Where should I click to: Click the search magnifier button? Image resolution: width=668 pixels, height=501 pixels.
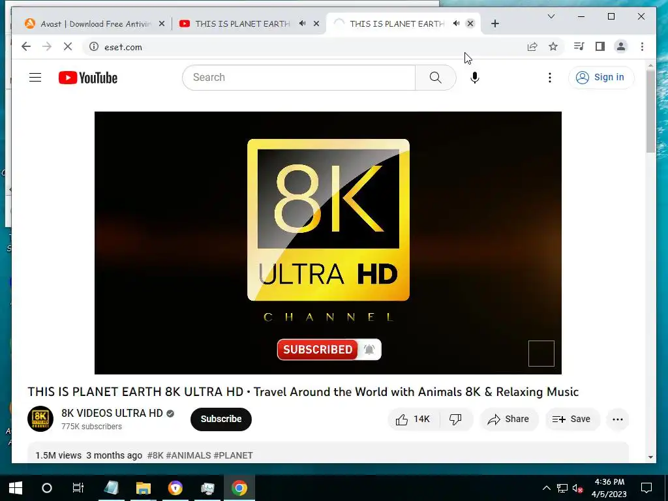pyautogui.click(x=435, y=77)
